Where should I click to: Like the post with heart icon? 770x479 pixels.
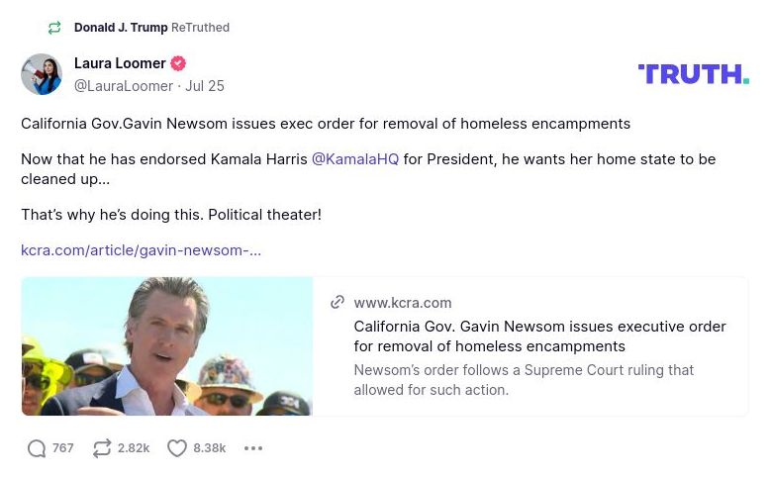[177, 448]
